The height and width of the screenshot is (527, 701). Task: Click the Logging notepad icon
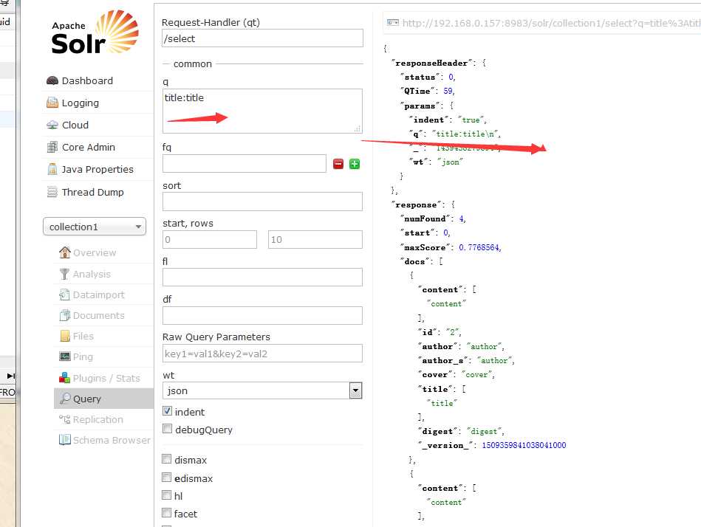click(52, 103)
